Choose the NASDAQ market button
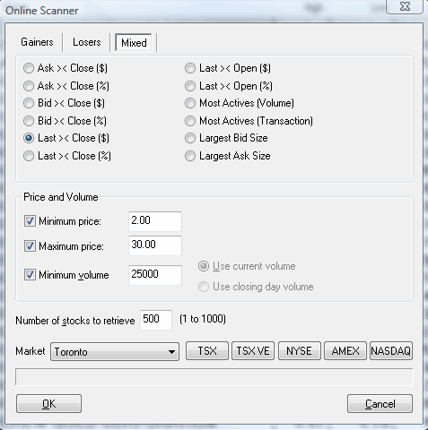This screenshot has width=428, height=430. (391, 351)
